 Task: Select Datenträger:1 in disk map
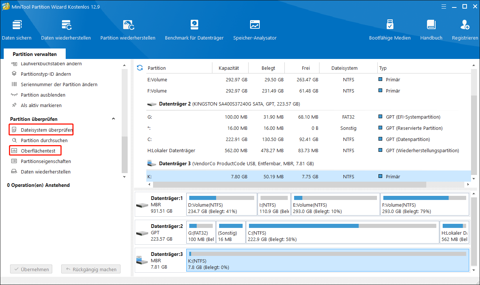(x=160, y=204)
